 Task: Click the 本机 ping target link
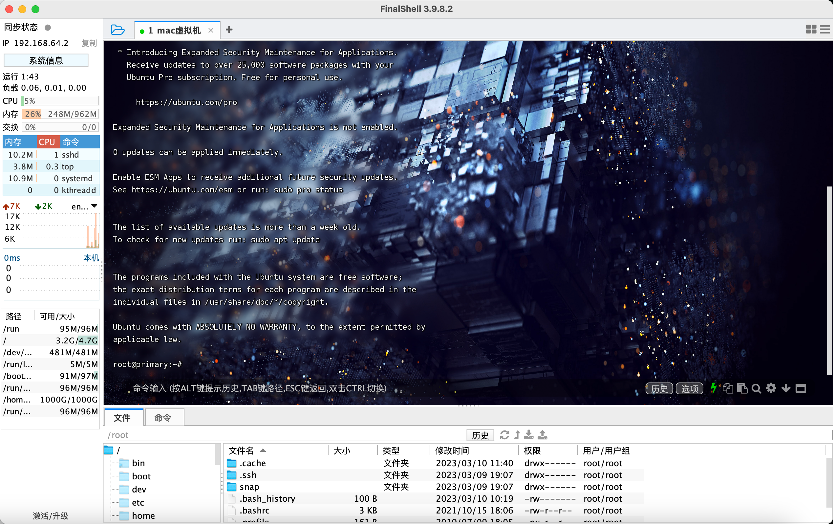91,258
